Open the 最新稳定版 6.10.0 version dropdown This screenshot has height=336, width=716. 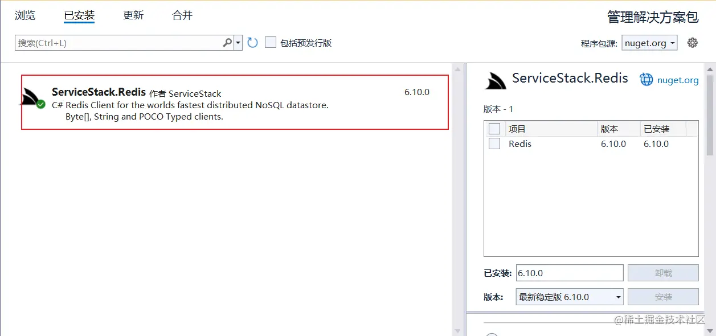570,297
